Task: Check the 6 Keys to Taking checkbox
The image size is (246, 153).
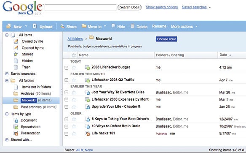Action: pyautogui.click(x=67, y=119)
